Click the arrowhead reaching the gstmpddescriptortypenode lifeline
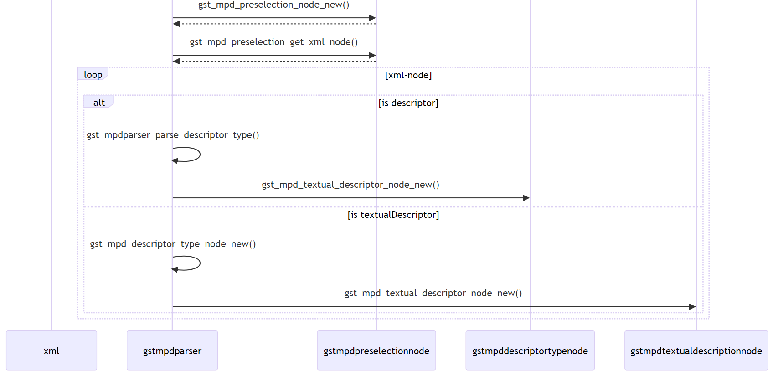773x382 pixels. [526, 198]
